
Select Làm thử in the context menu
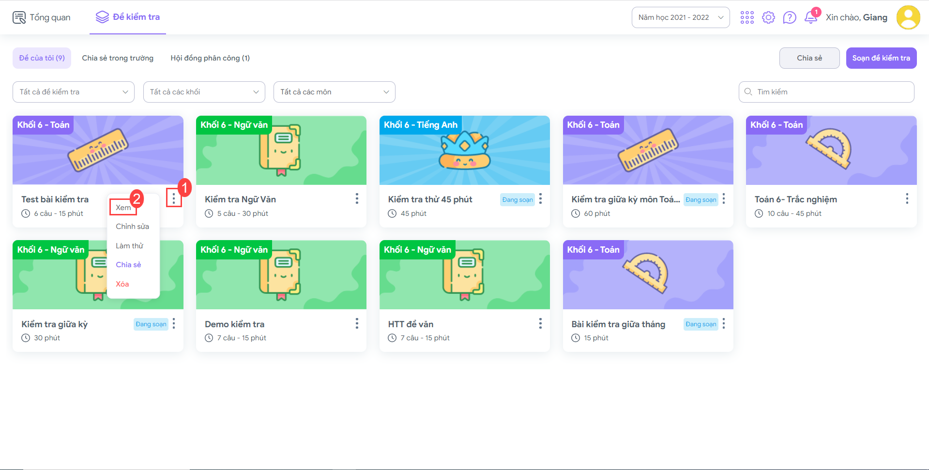pyautogui.click(x=130, y=246)
